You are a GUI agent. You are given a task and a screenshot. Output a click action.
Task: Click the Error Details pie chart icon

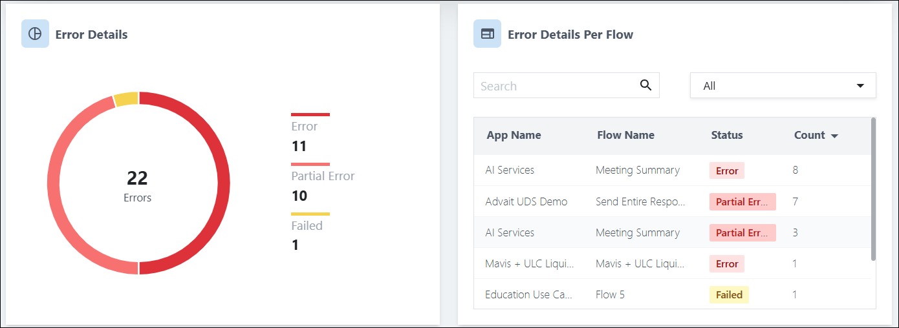point(35,34)
